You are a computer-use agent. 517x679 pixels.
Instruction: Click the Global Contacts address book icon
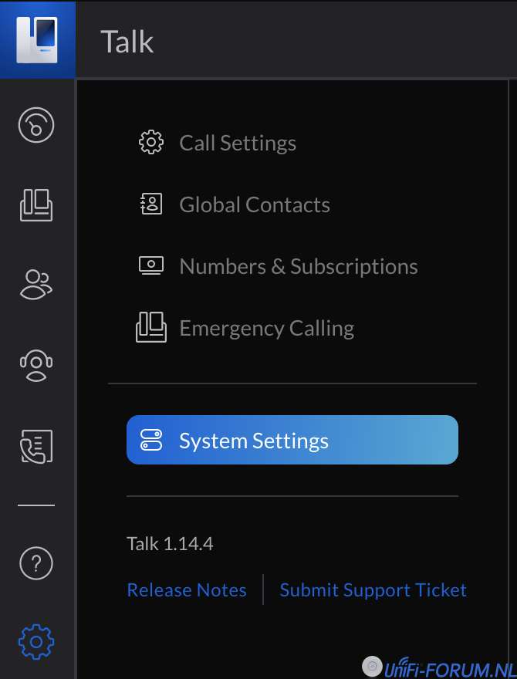(151, 204)
